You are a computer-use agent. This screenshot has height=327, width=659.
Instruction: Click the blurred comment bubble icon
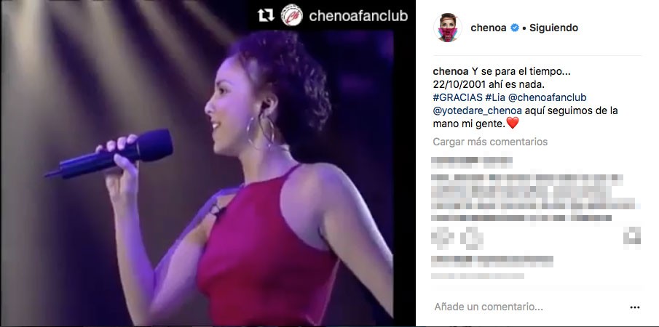(x=471, y=238)
